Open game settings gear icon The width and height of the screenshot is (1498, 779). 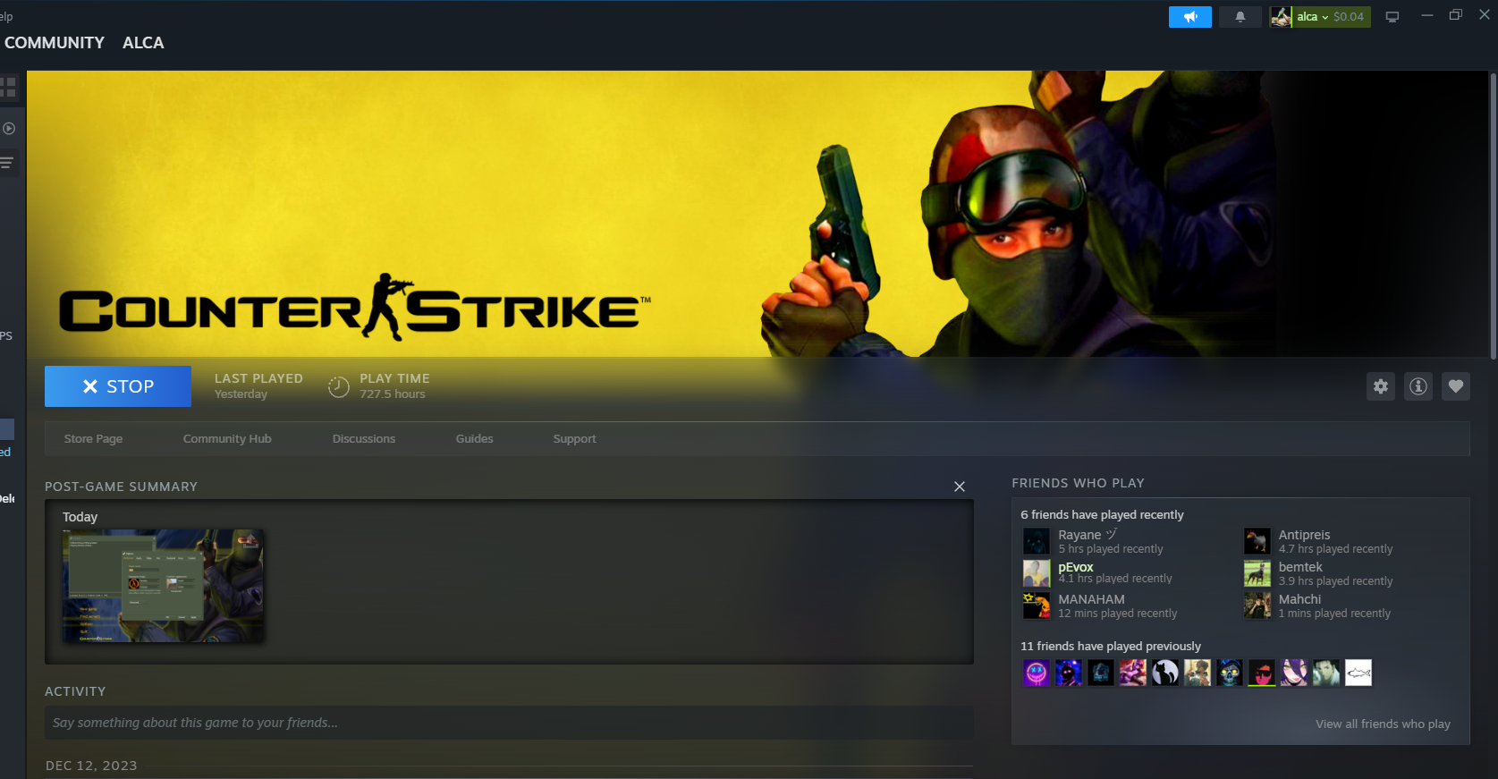pyautogui.click(x=1381, y=386)
